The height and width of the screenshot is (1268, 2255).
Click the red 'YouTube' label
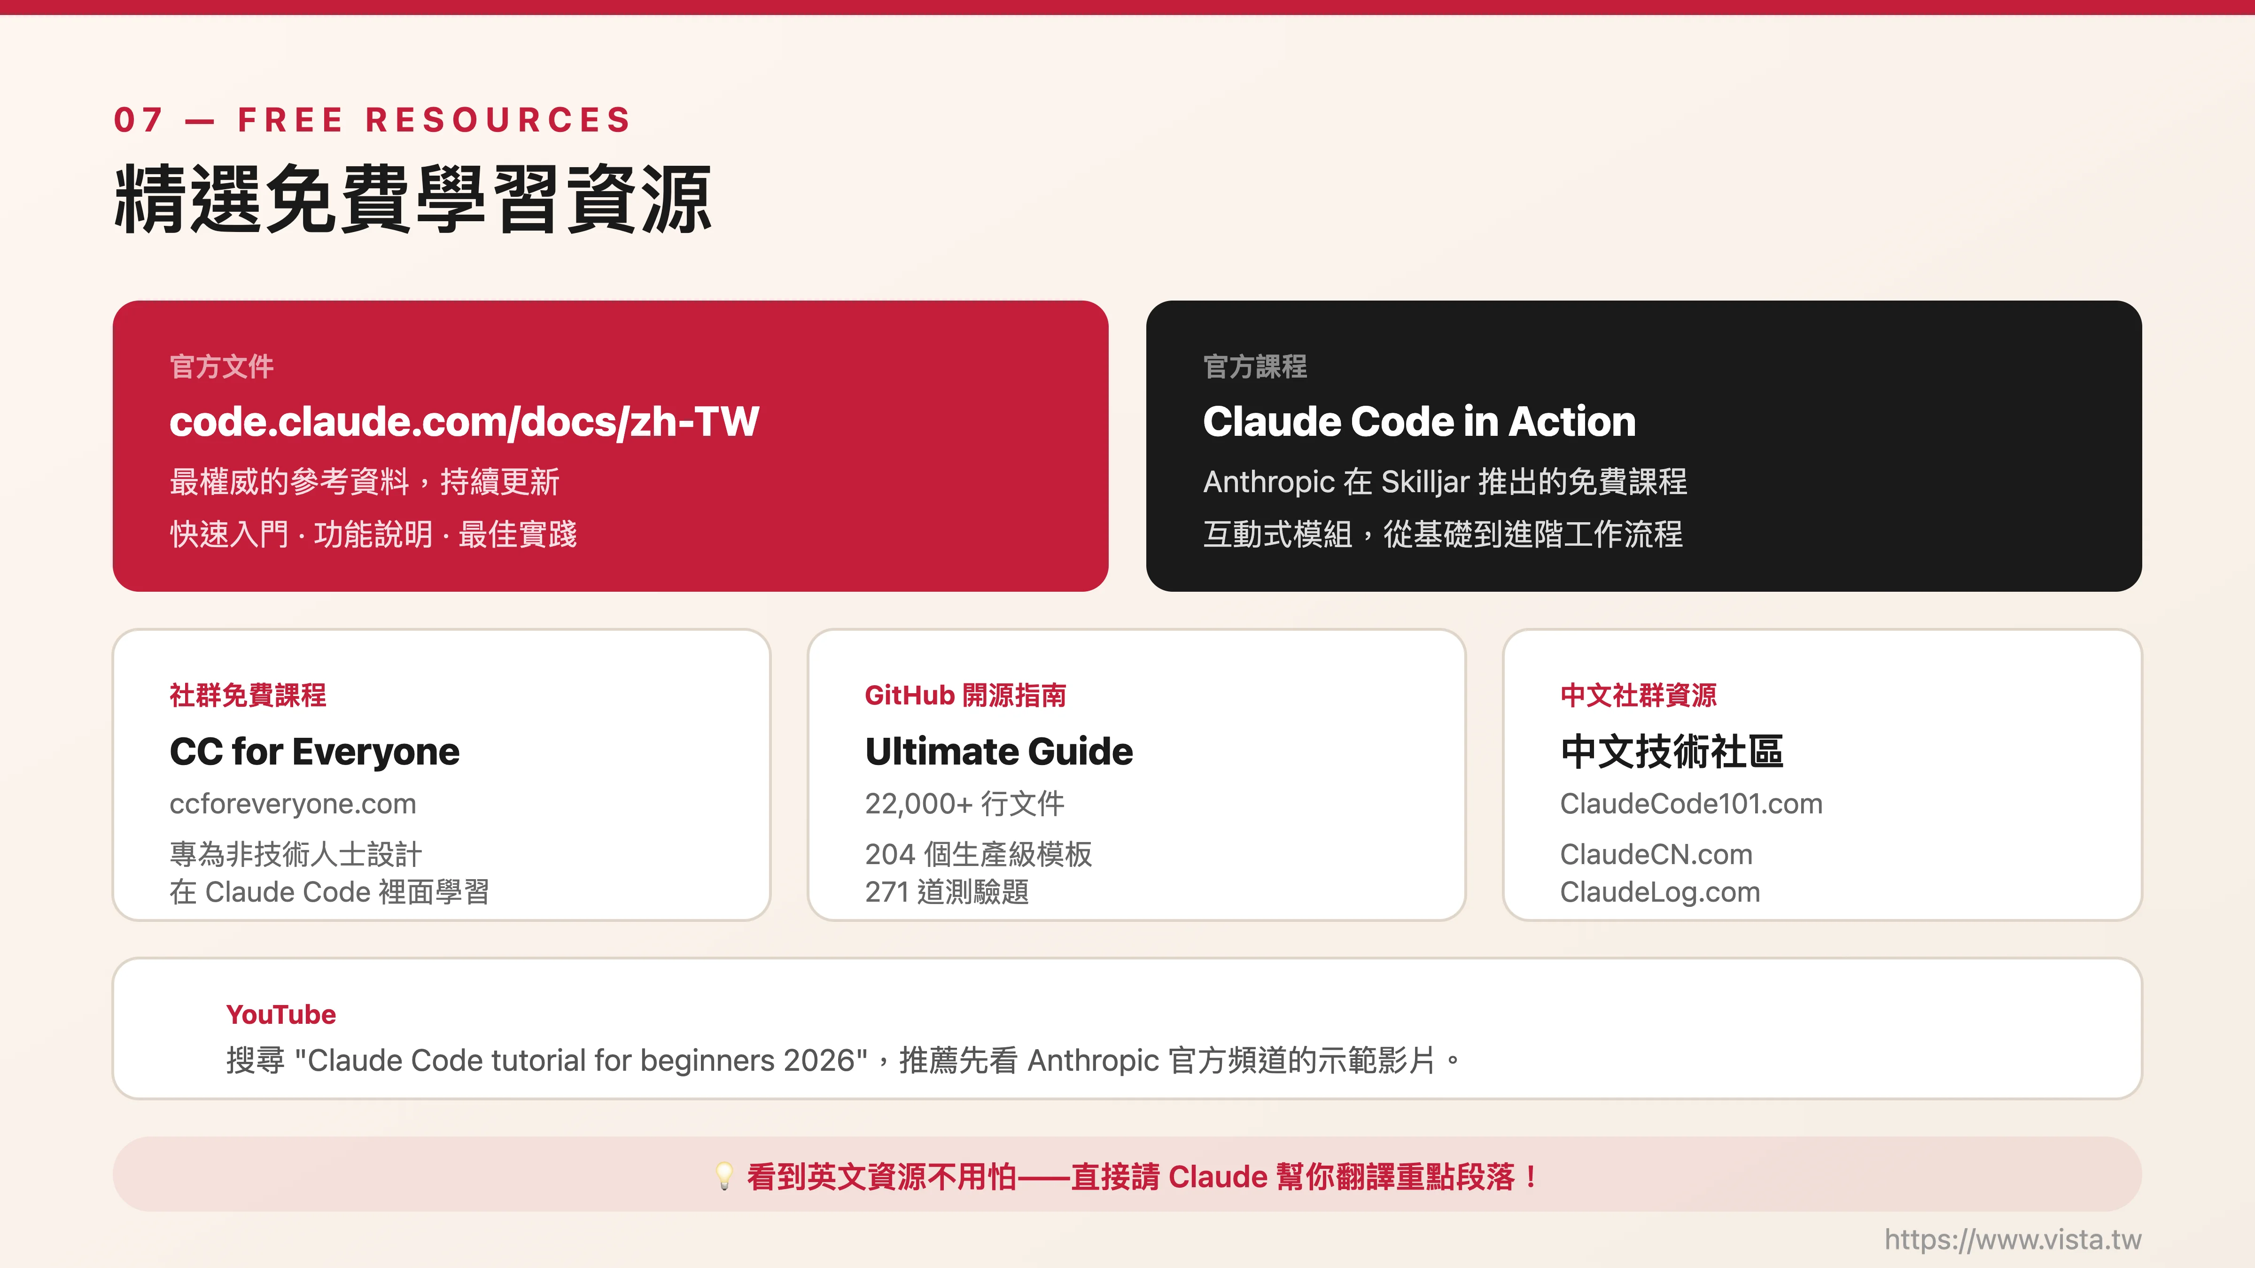pyautogui.click(x=281, y=1014)
